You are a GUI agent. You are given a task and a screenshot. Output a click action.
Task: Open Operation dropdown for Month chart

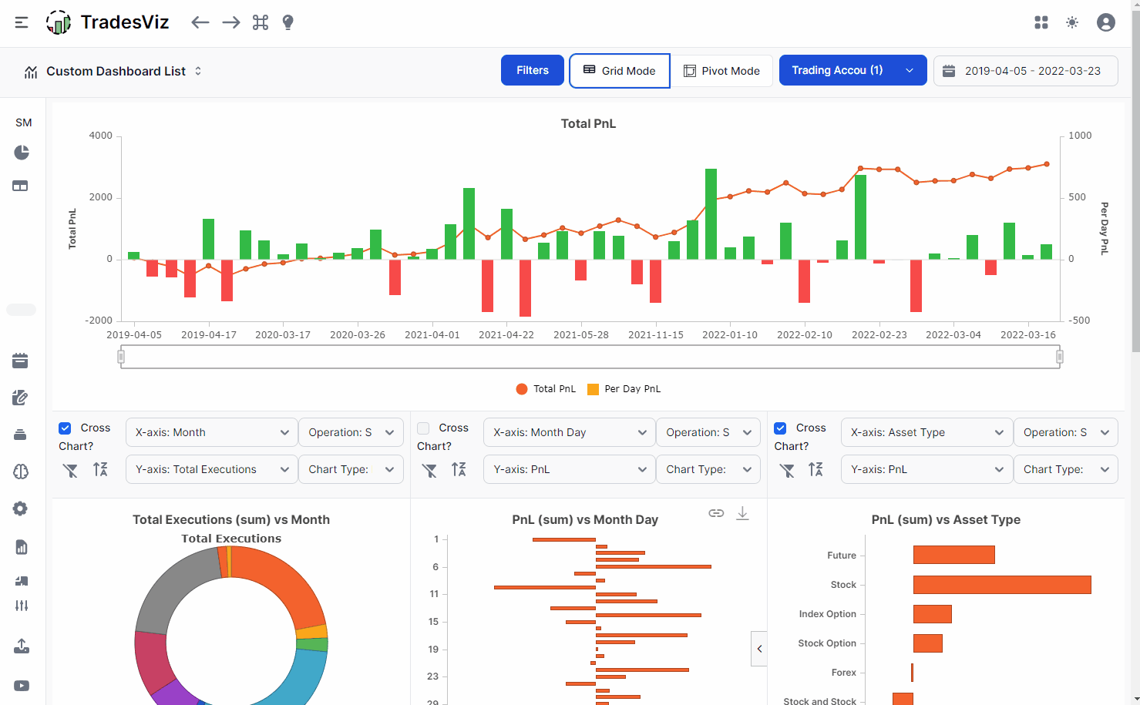point(351,432)
